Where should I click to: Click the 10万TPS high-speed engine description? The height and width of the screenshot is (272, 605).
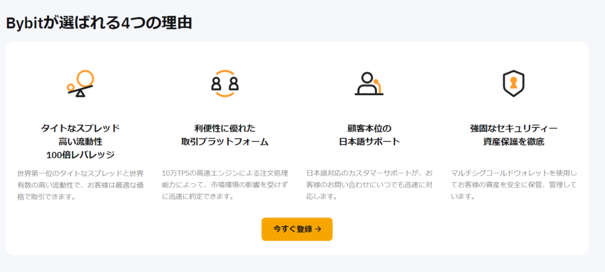coord(225,184)
